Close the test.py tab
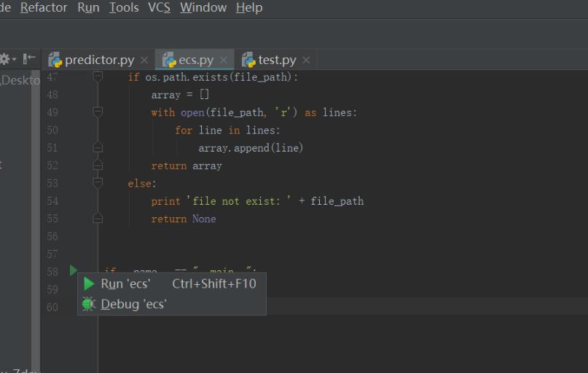The width and height of the screenshot is (588, 373). (306, 60)
